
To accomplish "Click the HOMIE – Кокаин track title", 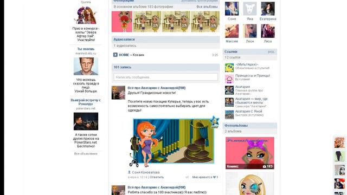I will [x=131, y=55].
